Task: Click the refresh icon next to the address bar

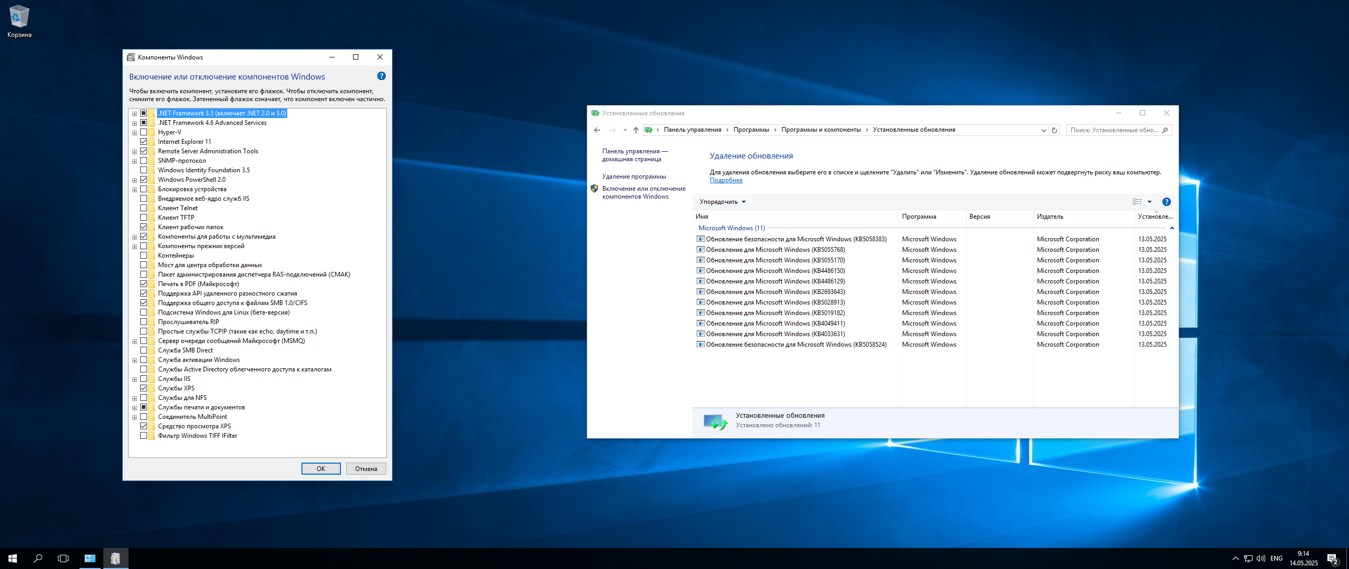Action: coord(1054,130)
